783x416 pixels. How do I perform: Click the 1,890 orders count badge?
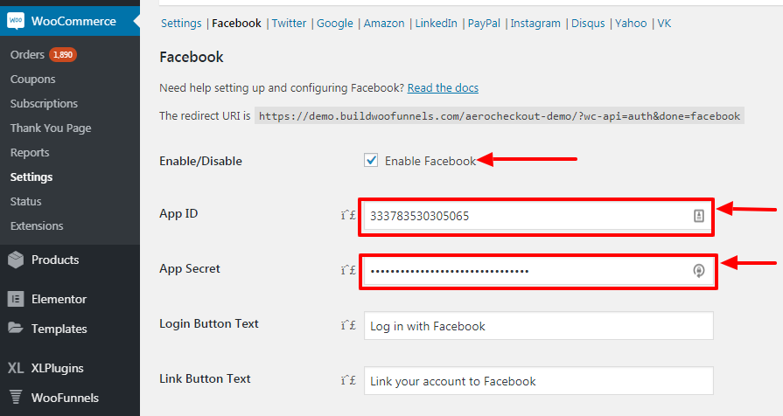[62, 54]
